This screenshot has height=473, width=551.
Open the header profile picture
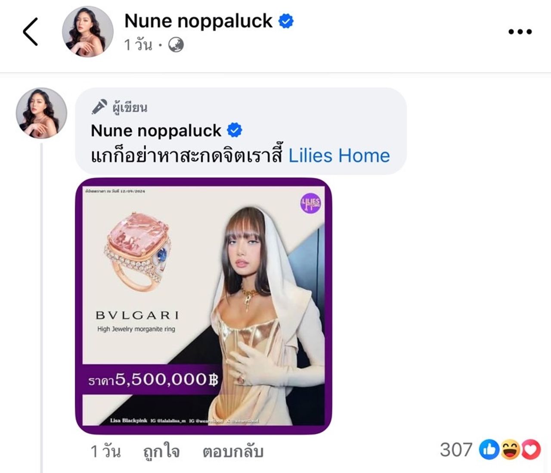pos(88,32)
